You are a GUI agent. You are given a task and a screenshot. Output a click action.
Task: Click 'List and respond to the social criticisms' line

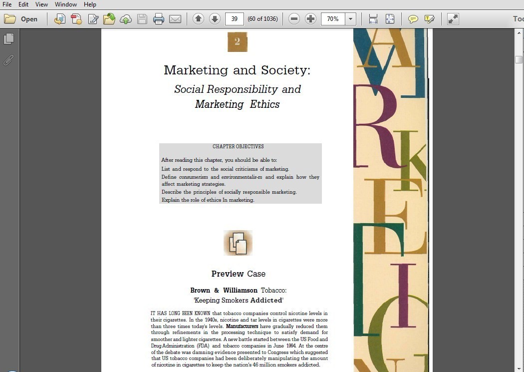pos(225,169)
